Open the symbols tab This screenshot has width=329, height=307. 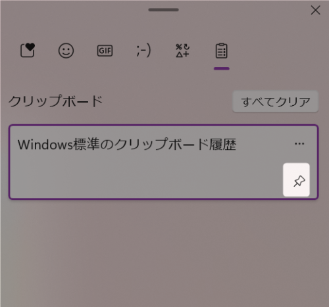click(x=182, y=51)
